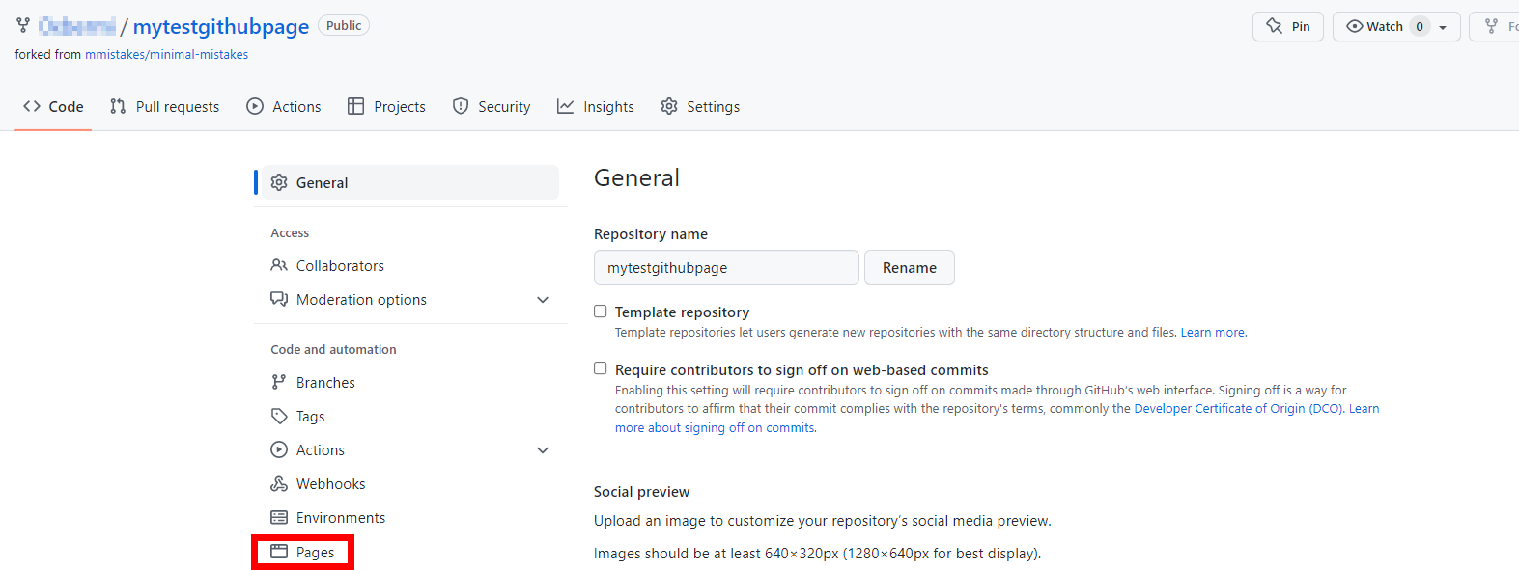Open the Projects tab
The width and height of the screenshot is (1519, 570).
(387, 106)
